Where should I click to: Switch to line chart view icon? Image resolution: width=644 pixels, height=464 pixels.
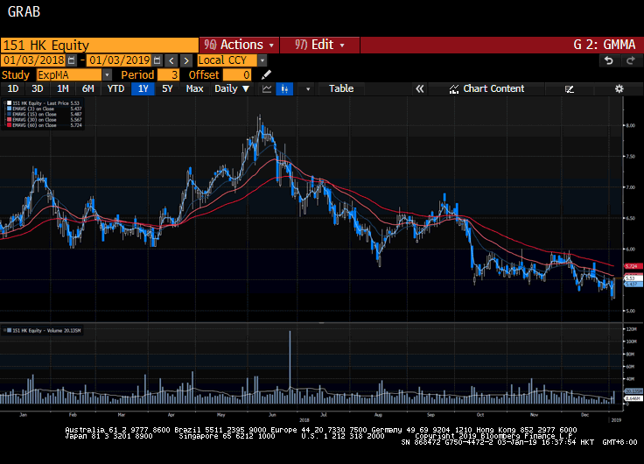(x=267, y=88)
